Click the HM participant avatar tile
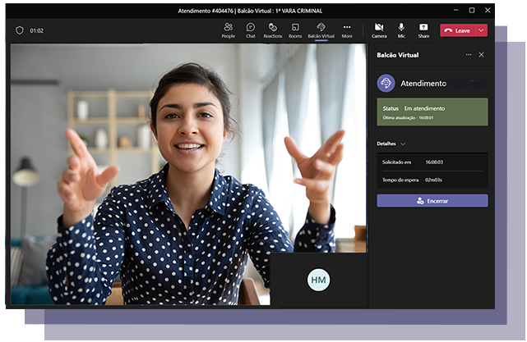 pyautogui.click(x=318, y=280)
